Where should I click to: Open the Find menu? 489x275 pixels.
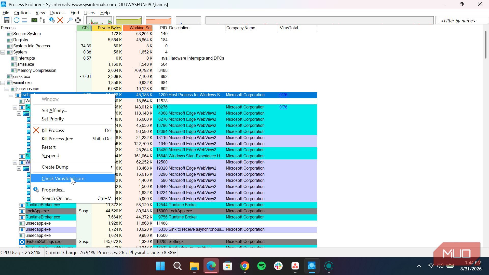(x=75, y=13)
